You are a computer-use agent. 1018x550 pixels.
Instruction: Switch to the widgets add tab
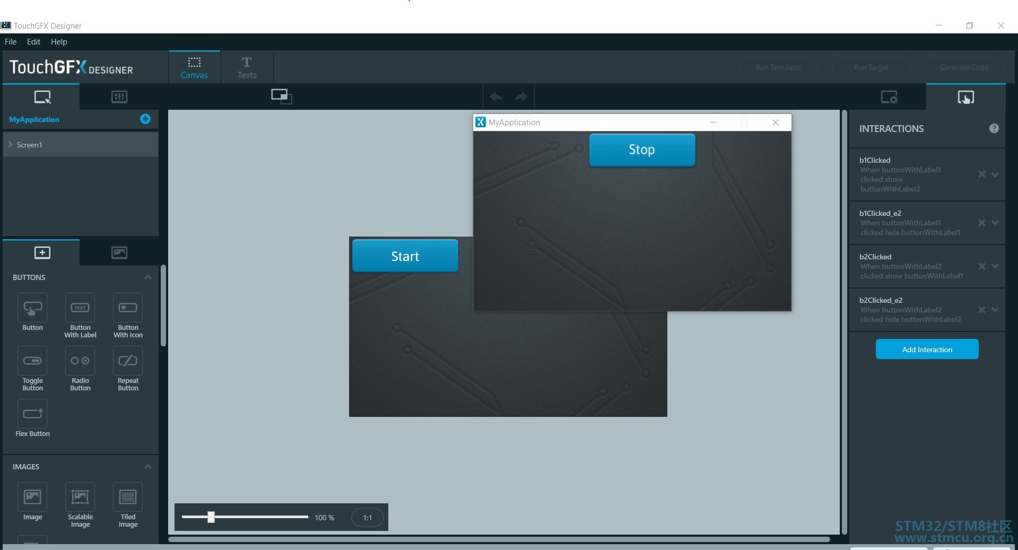tap(42, 252)
